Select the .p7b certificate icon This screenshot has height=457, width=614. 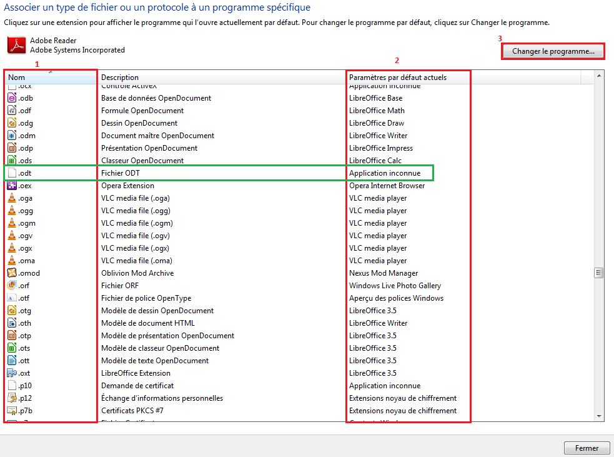(12, 410)
